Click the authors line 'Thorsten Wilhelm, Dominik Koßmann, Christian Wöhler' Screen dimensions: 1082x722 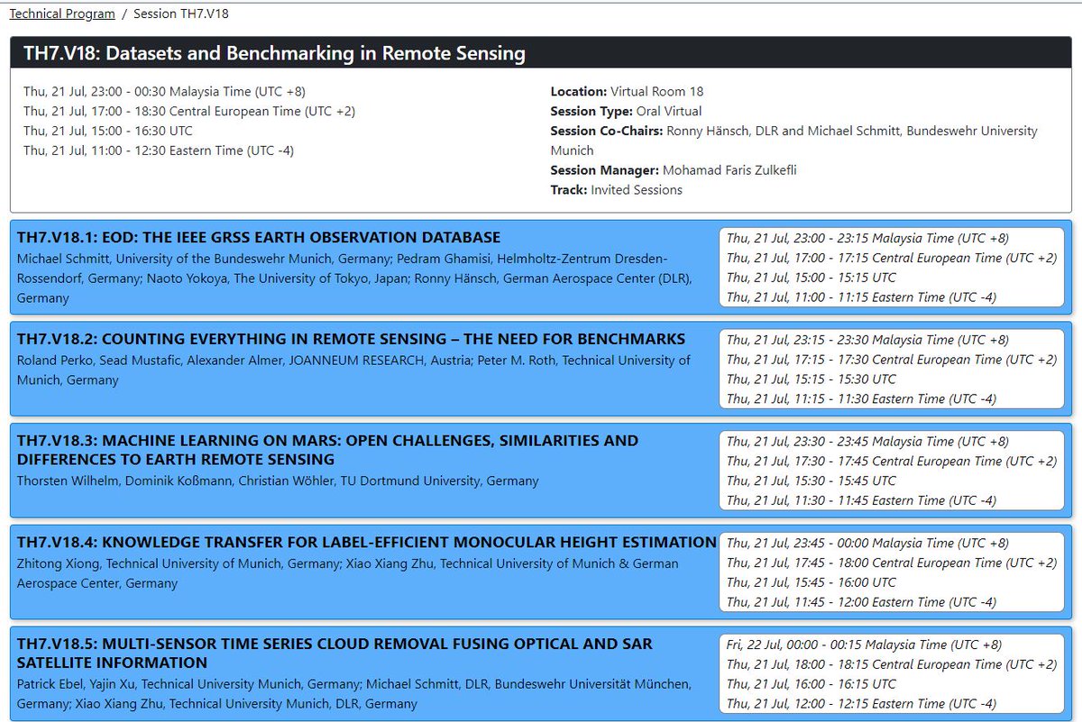pos(278,480)
